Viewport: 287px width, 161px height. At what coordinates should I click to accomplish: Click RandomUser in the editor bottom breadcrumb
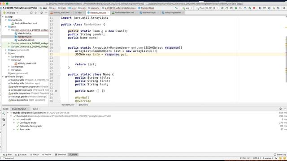click(x=68, y=105)
